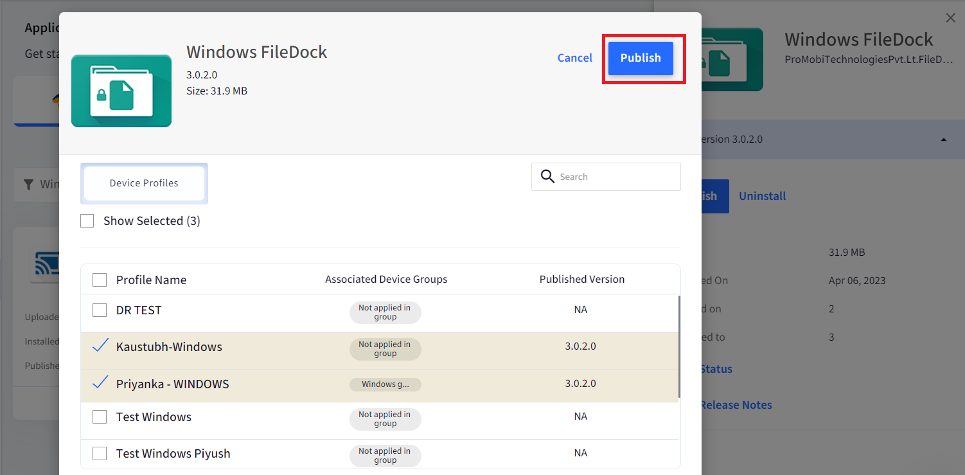Click the Published Version column header

(582, 280)
